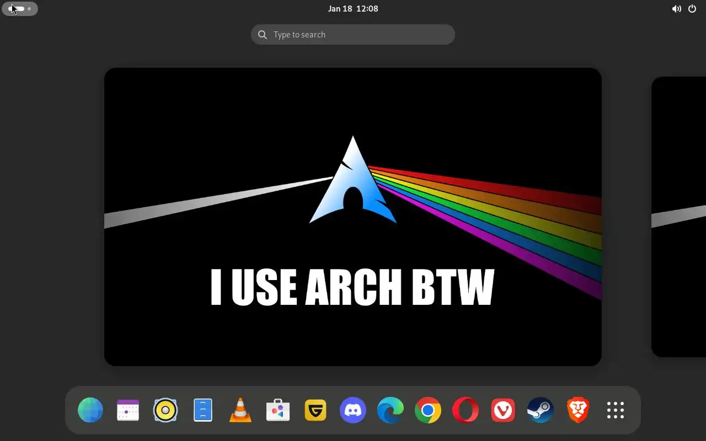This screenshot has width=706, height=441.
Task: Focus the Type to search field
Action: 353,35
